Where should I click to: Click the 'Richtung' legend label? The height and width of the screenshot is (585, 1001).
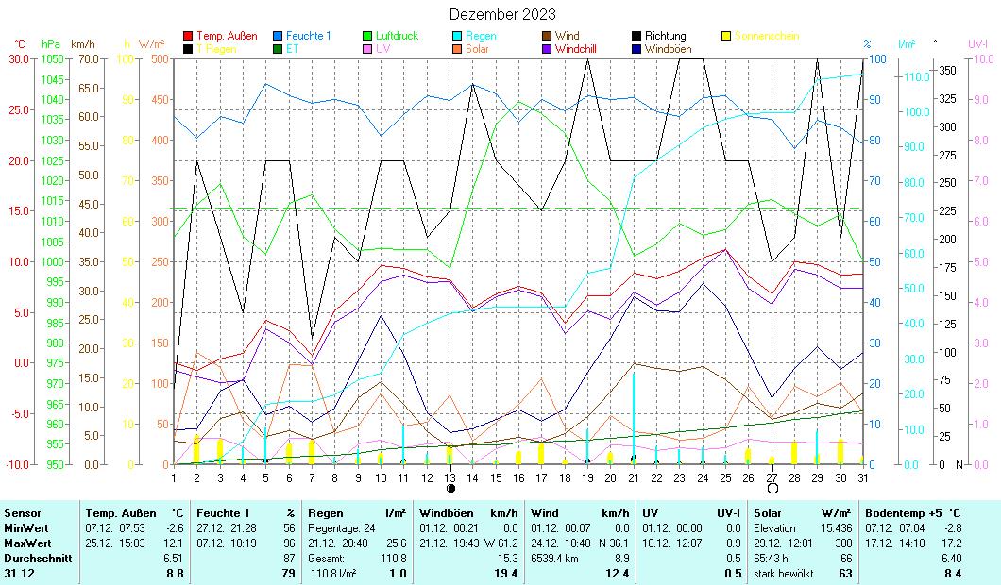point(665,36)
